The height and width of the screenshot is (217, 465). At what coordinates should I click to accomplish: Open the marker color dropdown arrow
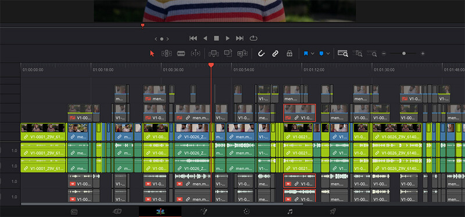[328, 53]
